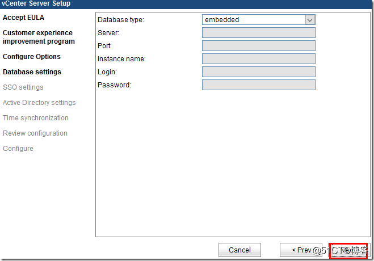Click the 'Port:' label
The height and width of the screenshot is (261, 374).
pos(104,46)
